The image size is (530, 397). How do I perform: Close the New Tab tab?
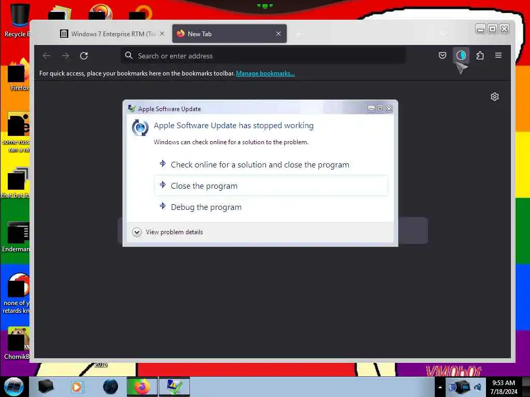[x=278, y=34]
